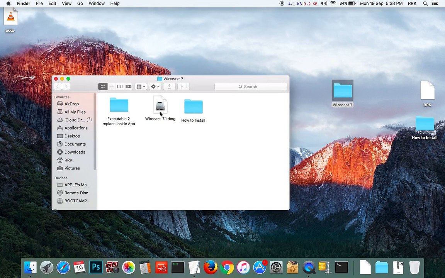Select the VLC file on desktop
445x278 pixels.
(10, 19)
